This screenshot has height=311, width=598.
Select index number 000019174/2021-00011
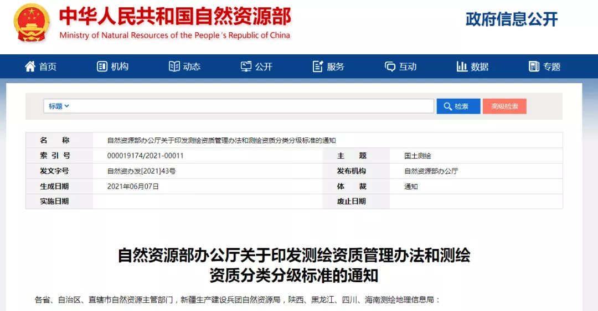point(145,155)
